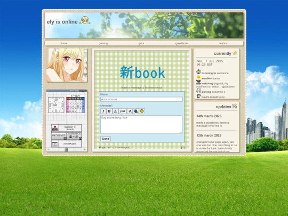Click the music icon beside 'listening to'

point(198,72)
